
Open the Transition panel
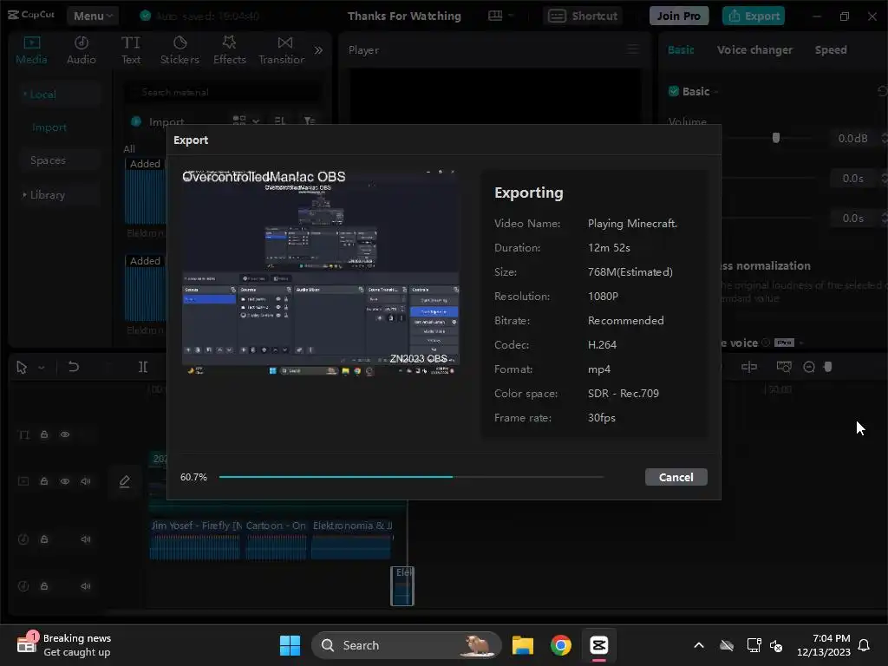click(x=282, y=49)
